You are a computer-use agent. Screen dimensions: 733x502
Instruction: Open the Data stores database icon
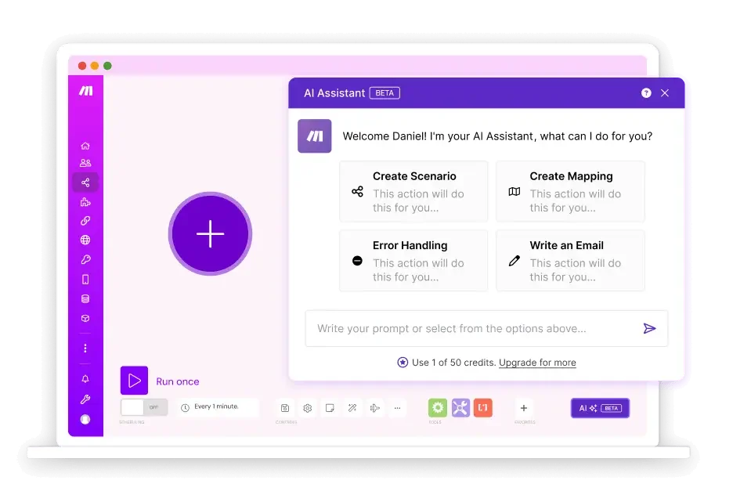(85, 298)
